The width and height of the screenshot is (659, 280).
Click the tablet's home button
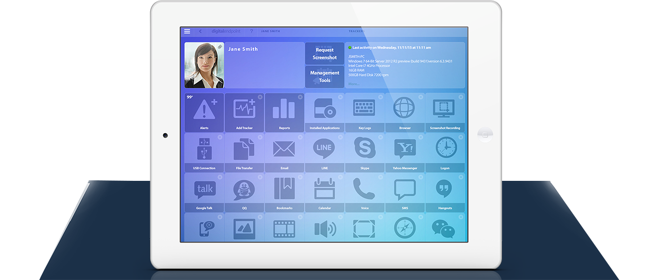(x=484, y=135)
